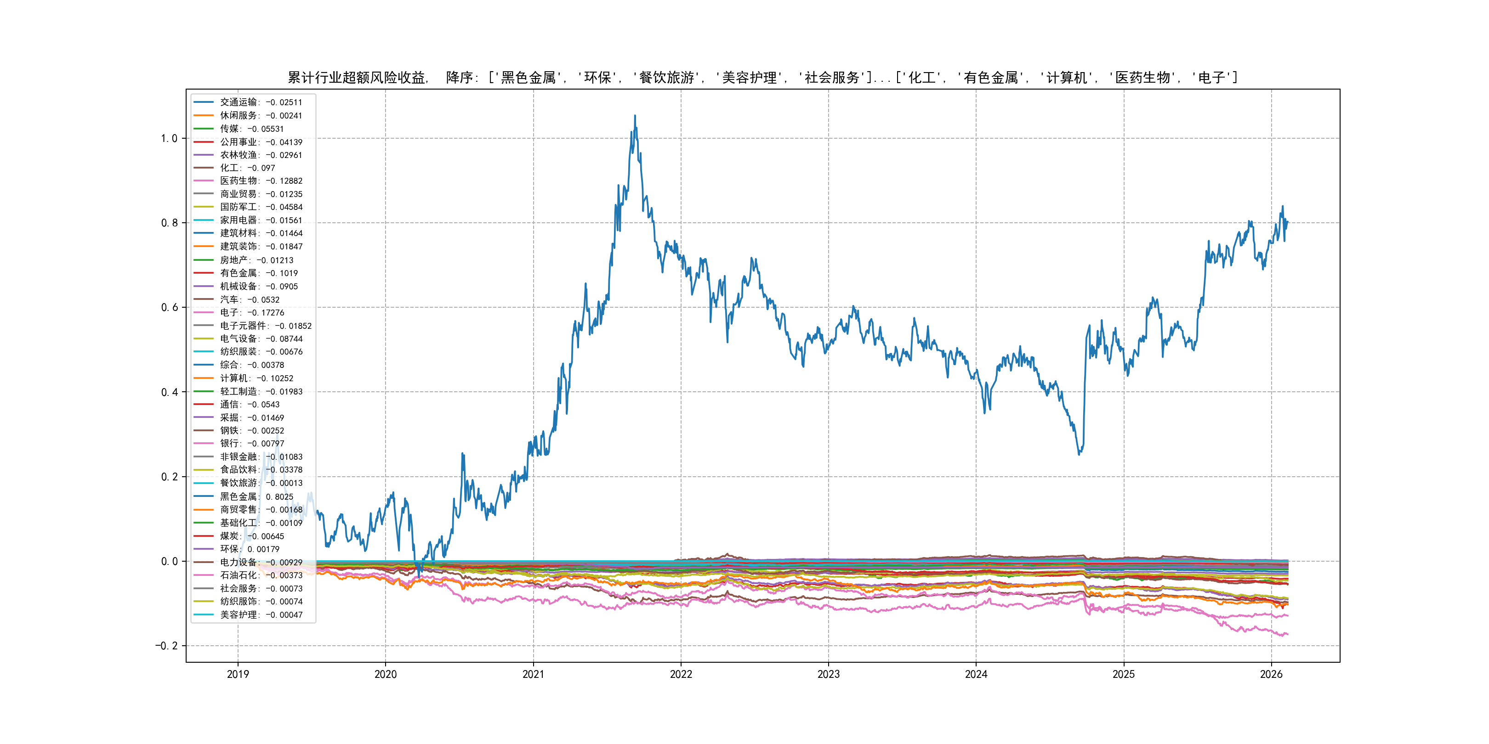The width and height of the screenshot is (1489, 744).
Task: Click the 黑色金属 legend entry
Action: 256,496
